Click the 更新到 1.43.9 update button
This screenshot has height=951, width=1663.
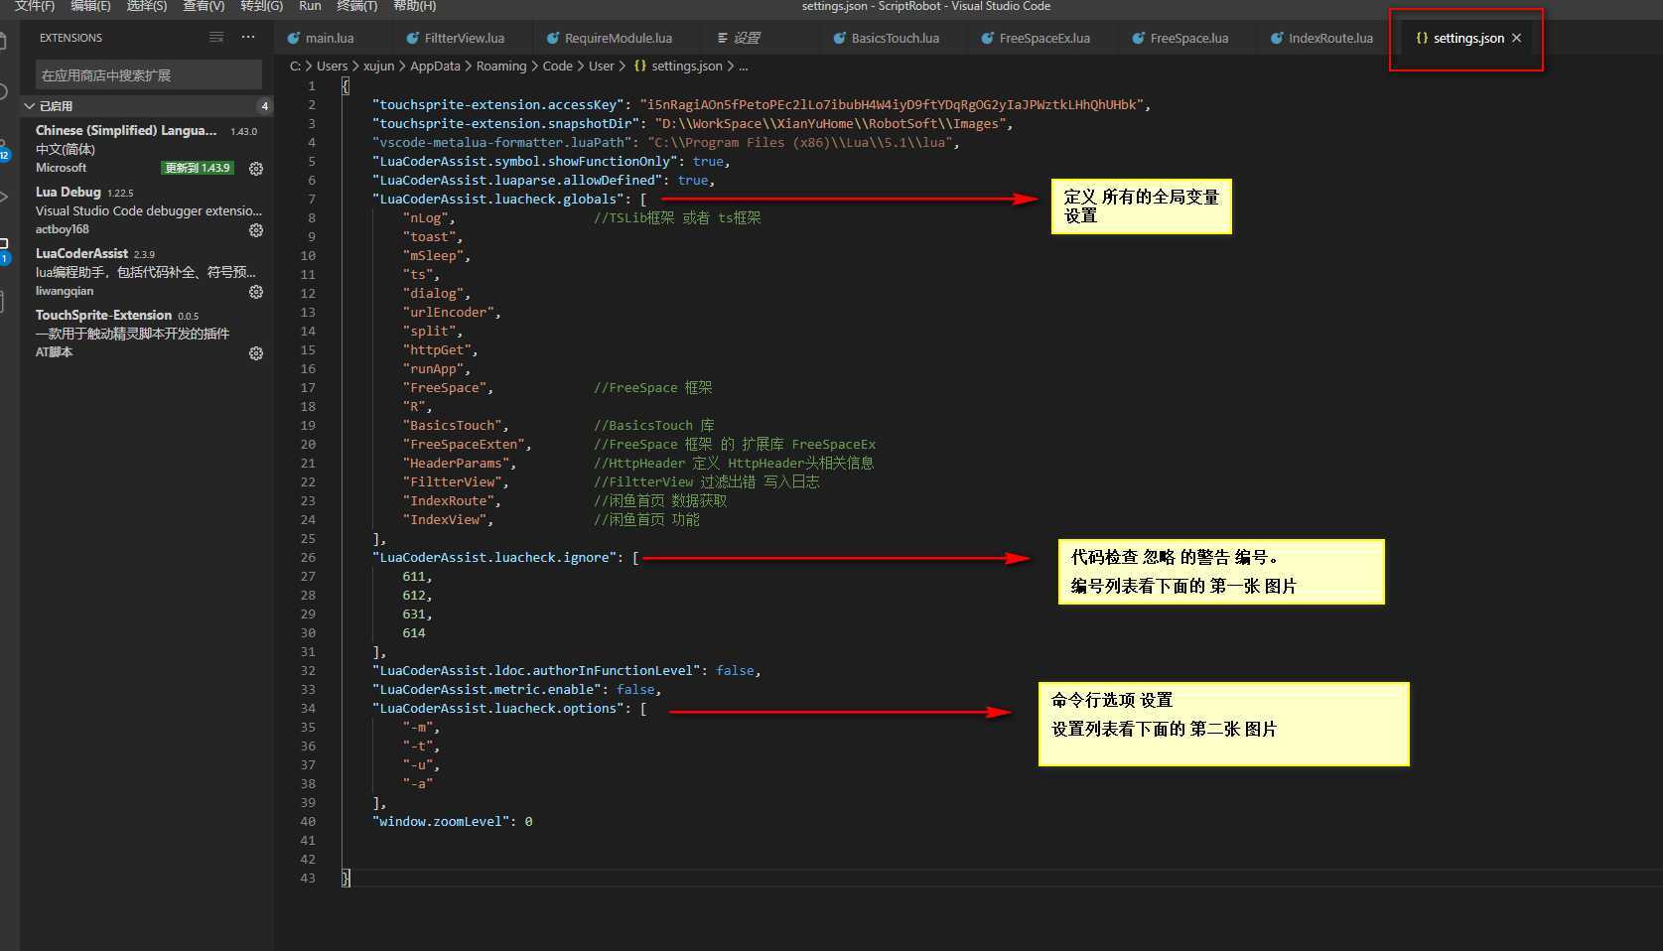[x=198, y=168]
